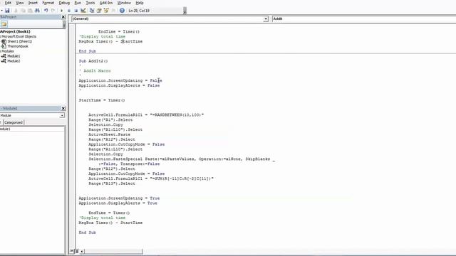The image size is (456, 256).
Task: Open toolbar options arrow
Action: [185, 11]
